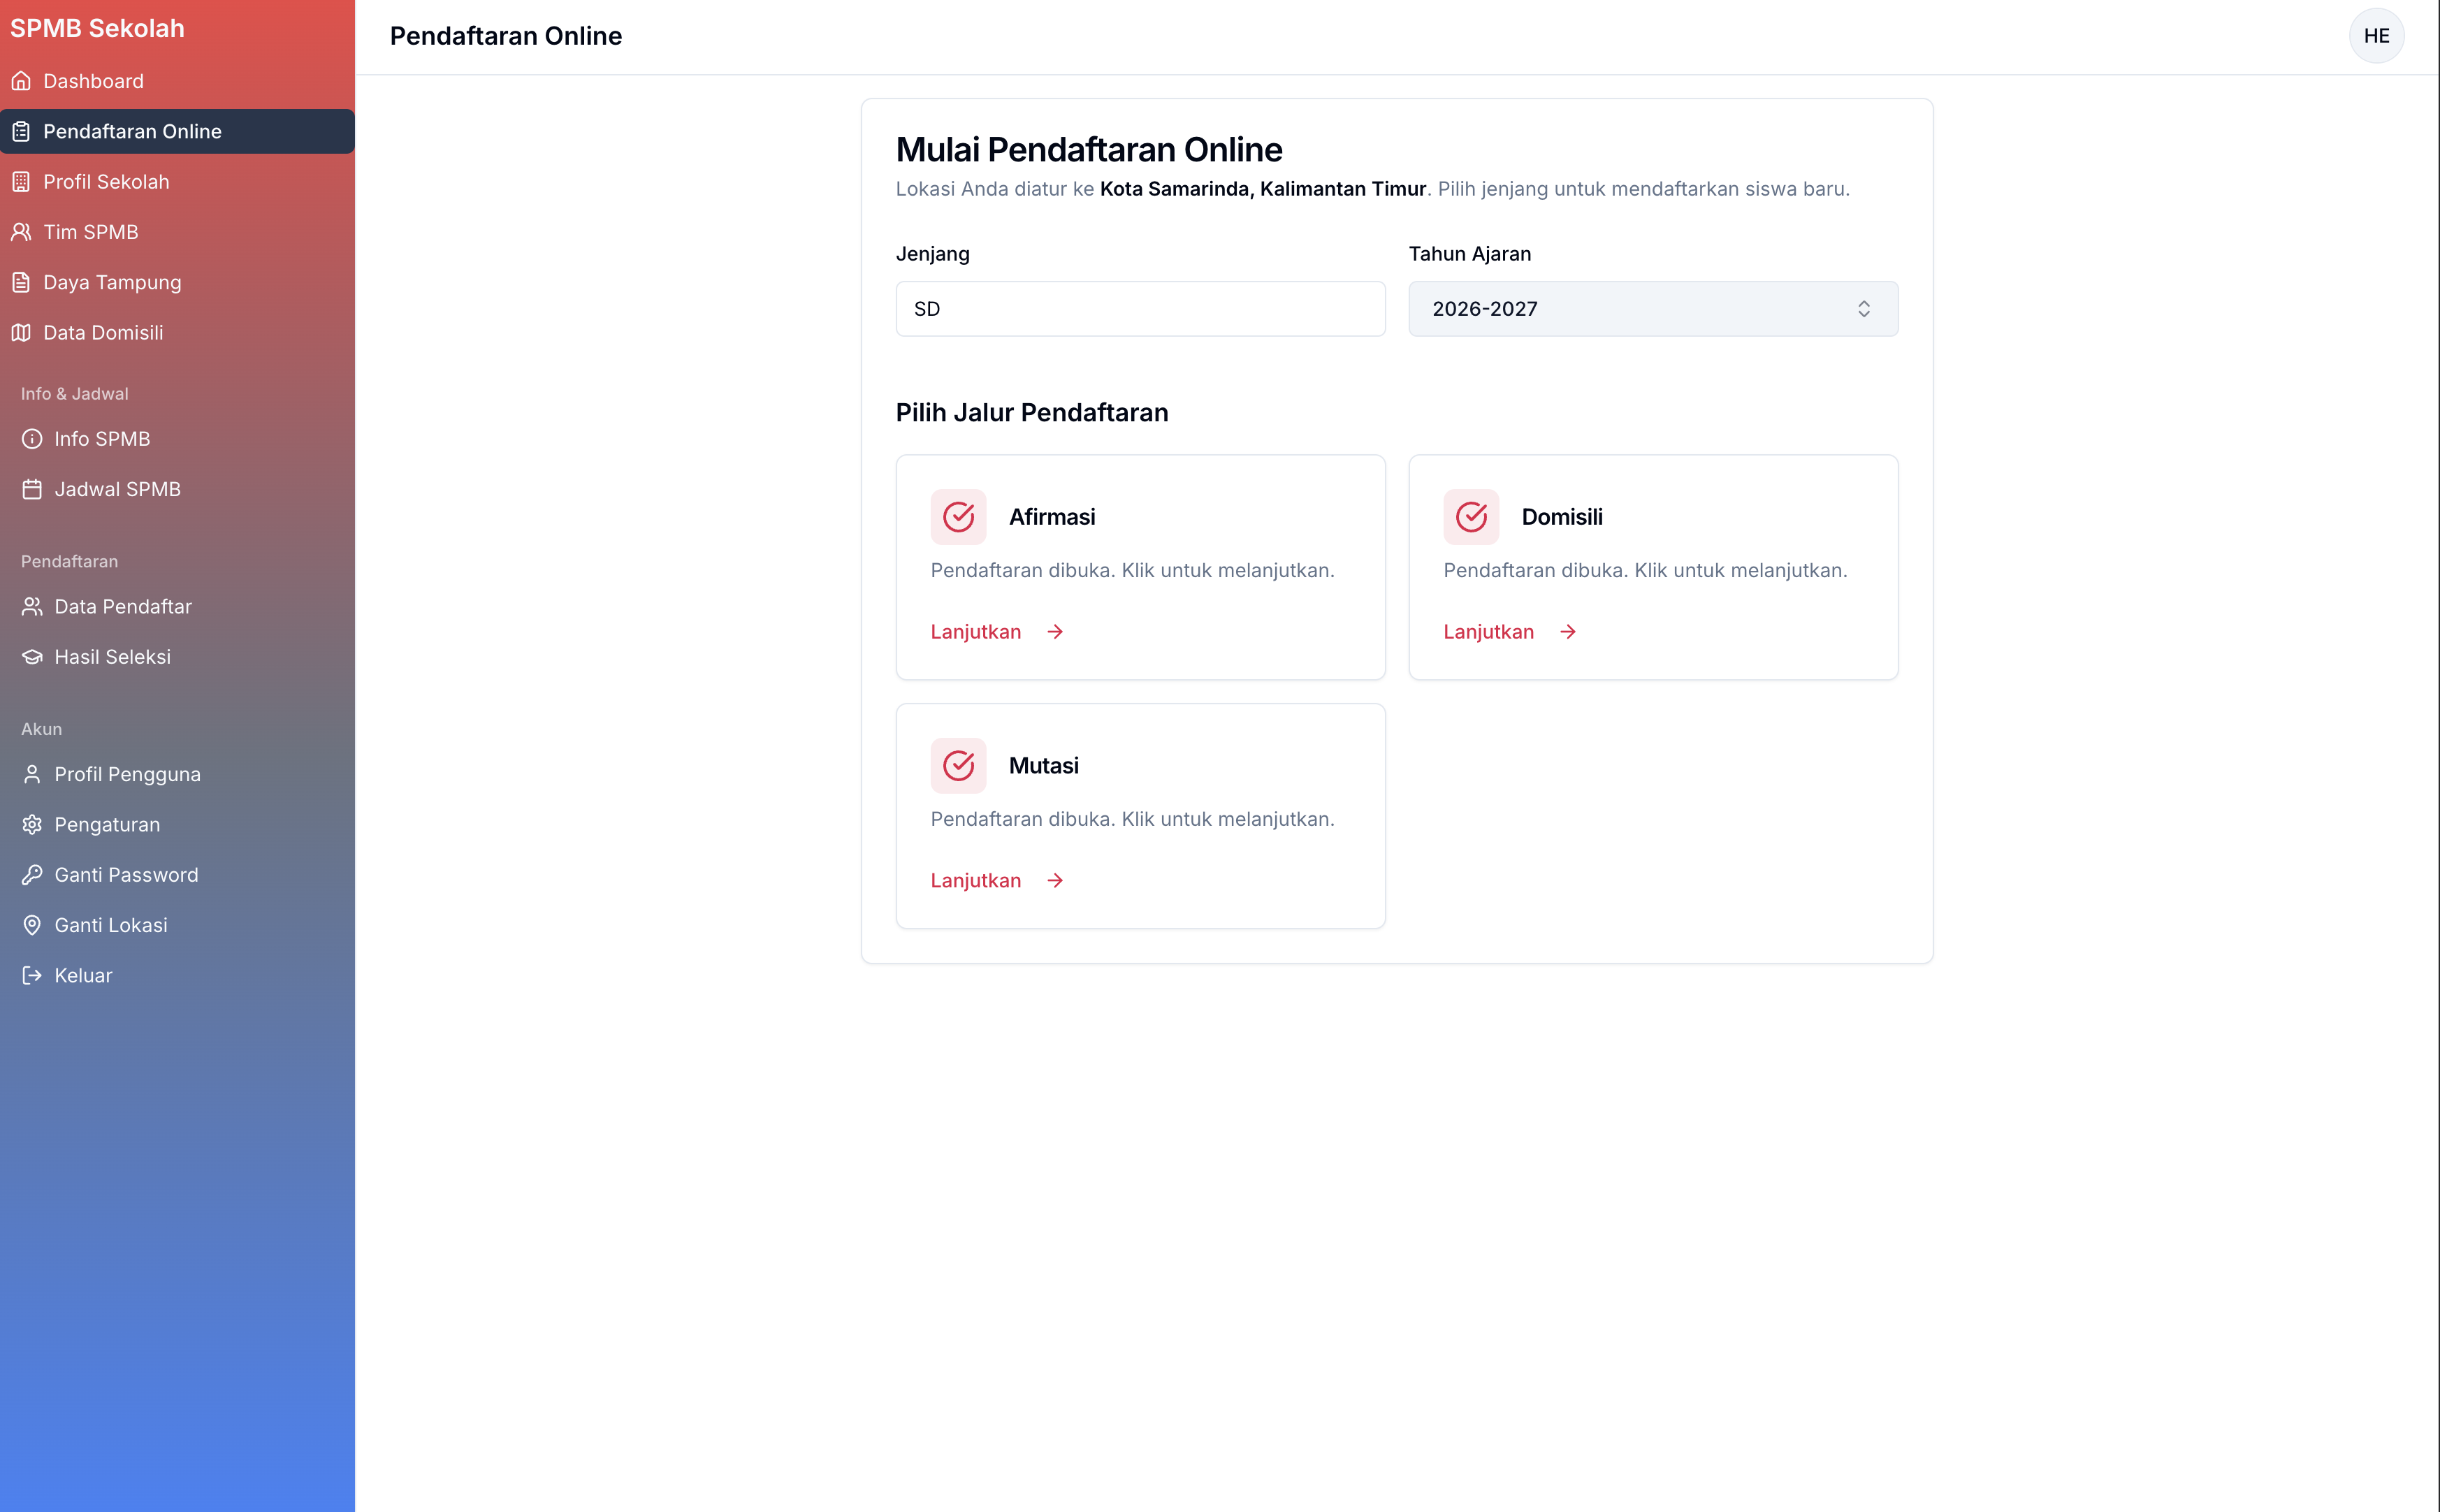Select the Info SPMB info icon
Image resolution: width=2440 pixels, height=1512 pixels.
coord(32,438)
